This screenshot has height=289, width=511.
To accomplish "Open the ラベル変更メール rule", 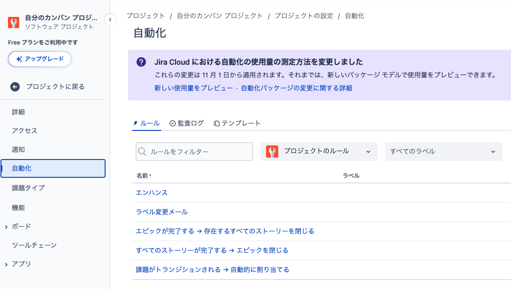I will coord(162,212).
